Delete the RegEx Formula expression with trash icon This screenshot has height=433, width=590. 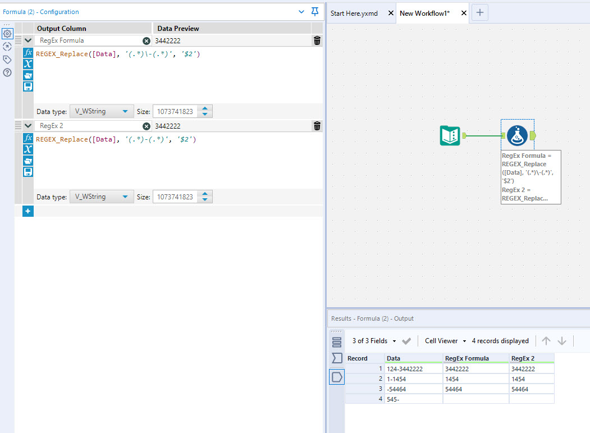pos(317,40)
